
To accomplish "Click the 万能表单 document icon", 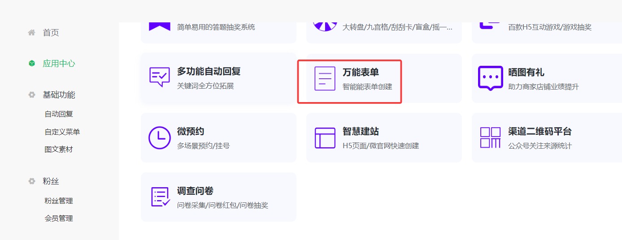I will (x=325, y=78).
